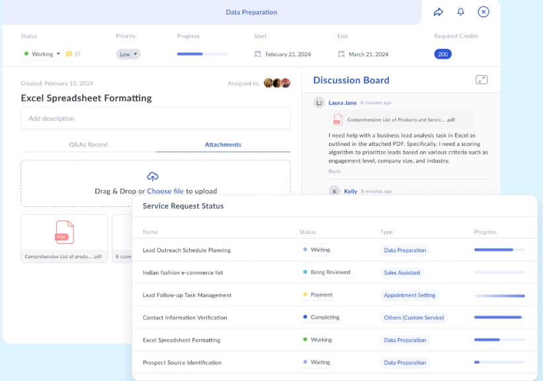Click Reply under Laura Jane's message
543x381 pixels.
(335, 171)
